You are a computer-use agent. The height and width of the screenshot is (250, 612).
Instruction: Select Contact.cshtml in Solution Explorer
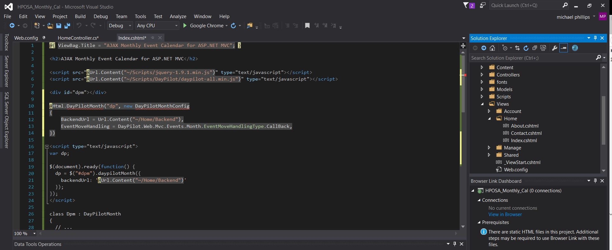pyautogui.click(x=526, y=133)
